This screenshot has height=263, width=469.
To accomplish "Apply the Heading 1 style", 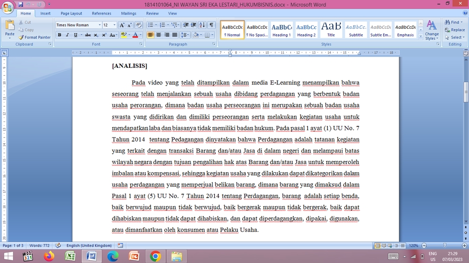I will (x=281, y=30).
